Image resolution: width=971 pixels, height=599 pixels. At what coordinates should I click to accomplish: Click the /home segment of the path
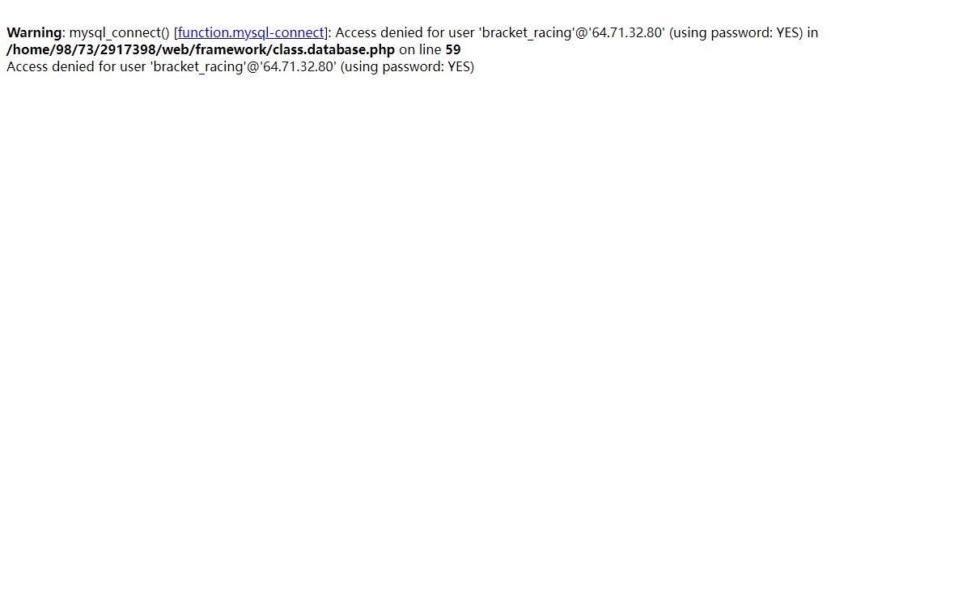[25, 50]
